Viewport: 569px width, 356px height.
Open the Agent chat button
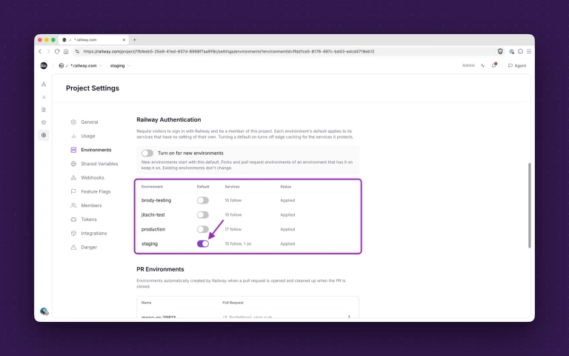(x=517, y=66)
